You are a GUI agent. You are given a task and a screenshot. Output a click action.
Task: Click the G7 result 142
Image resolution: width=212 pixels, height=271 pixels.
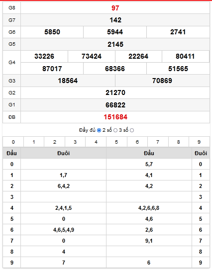click(x=115, y=20)
